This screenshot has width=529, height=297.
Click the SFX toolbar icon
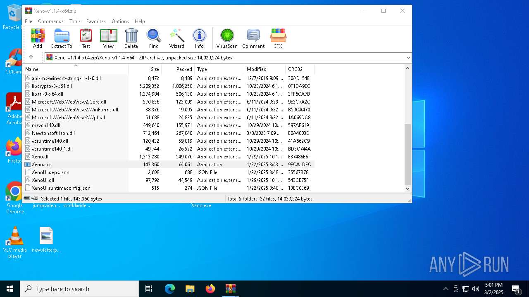(x=278, y=38)
